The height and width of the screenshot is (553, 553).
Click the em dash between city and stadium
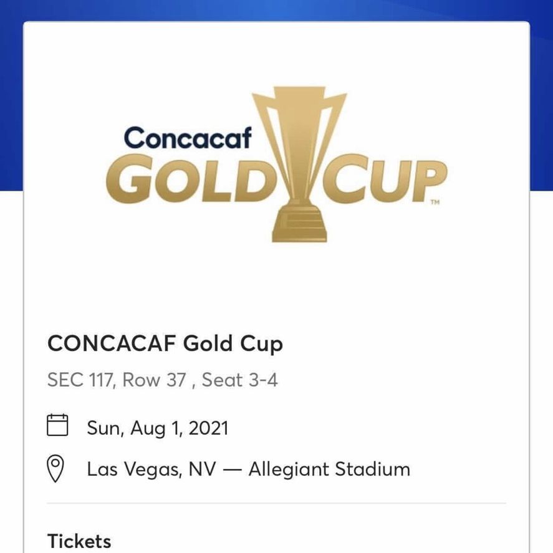pyautogui.click(x=233, y=470)
